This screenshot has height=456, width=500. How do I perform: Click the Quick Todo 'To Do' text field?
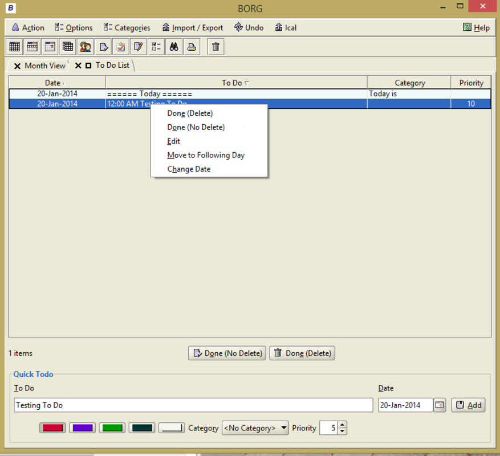[x=193, y=405]
